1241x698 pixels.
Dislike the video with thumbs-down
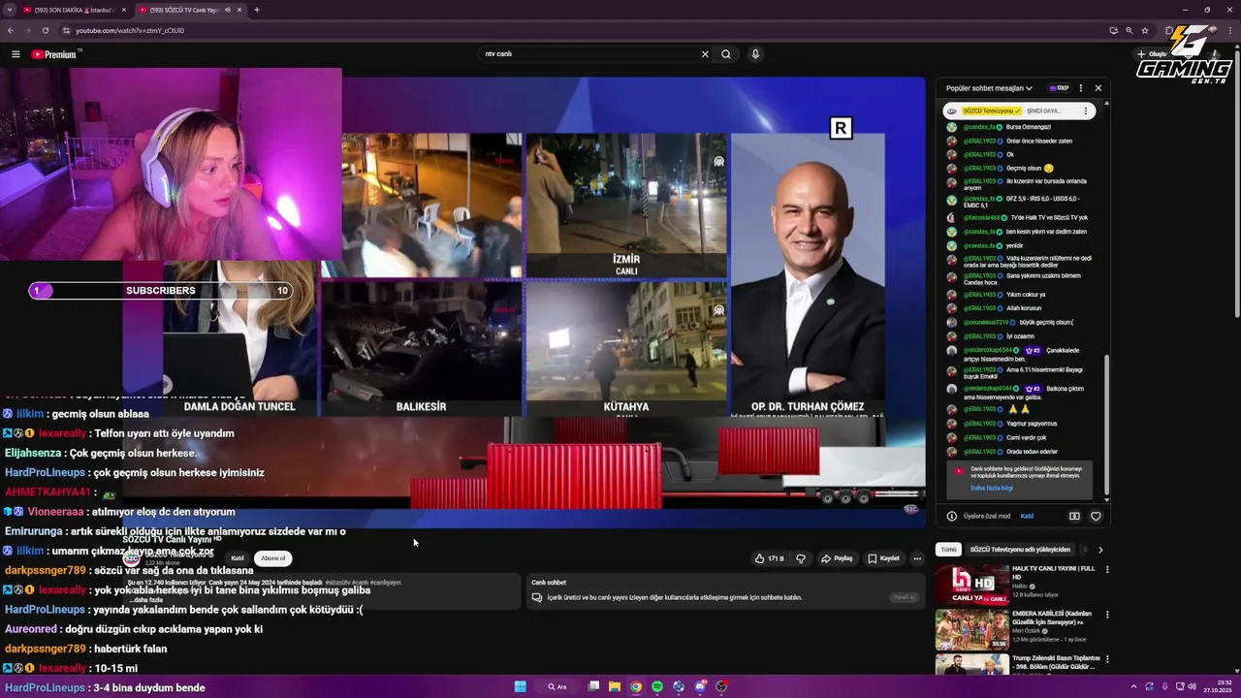pos(801,558)
